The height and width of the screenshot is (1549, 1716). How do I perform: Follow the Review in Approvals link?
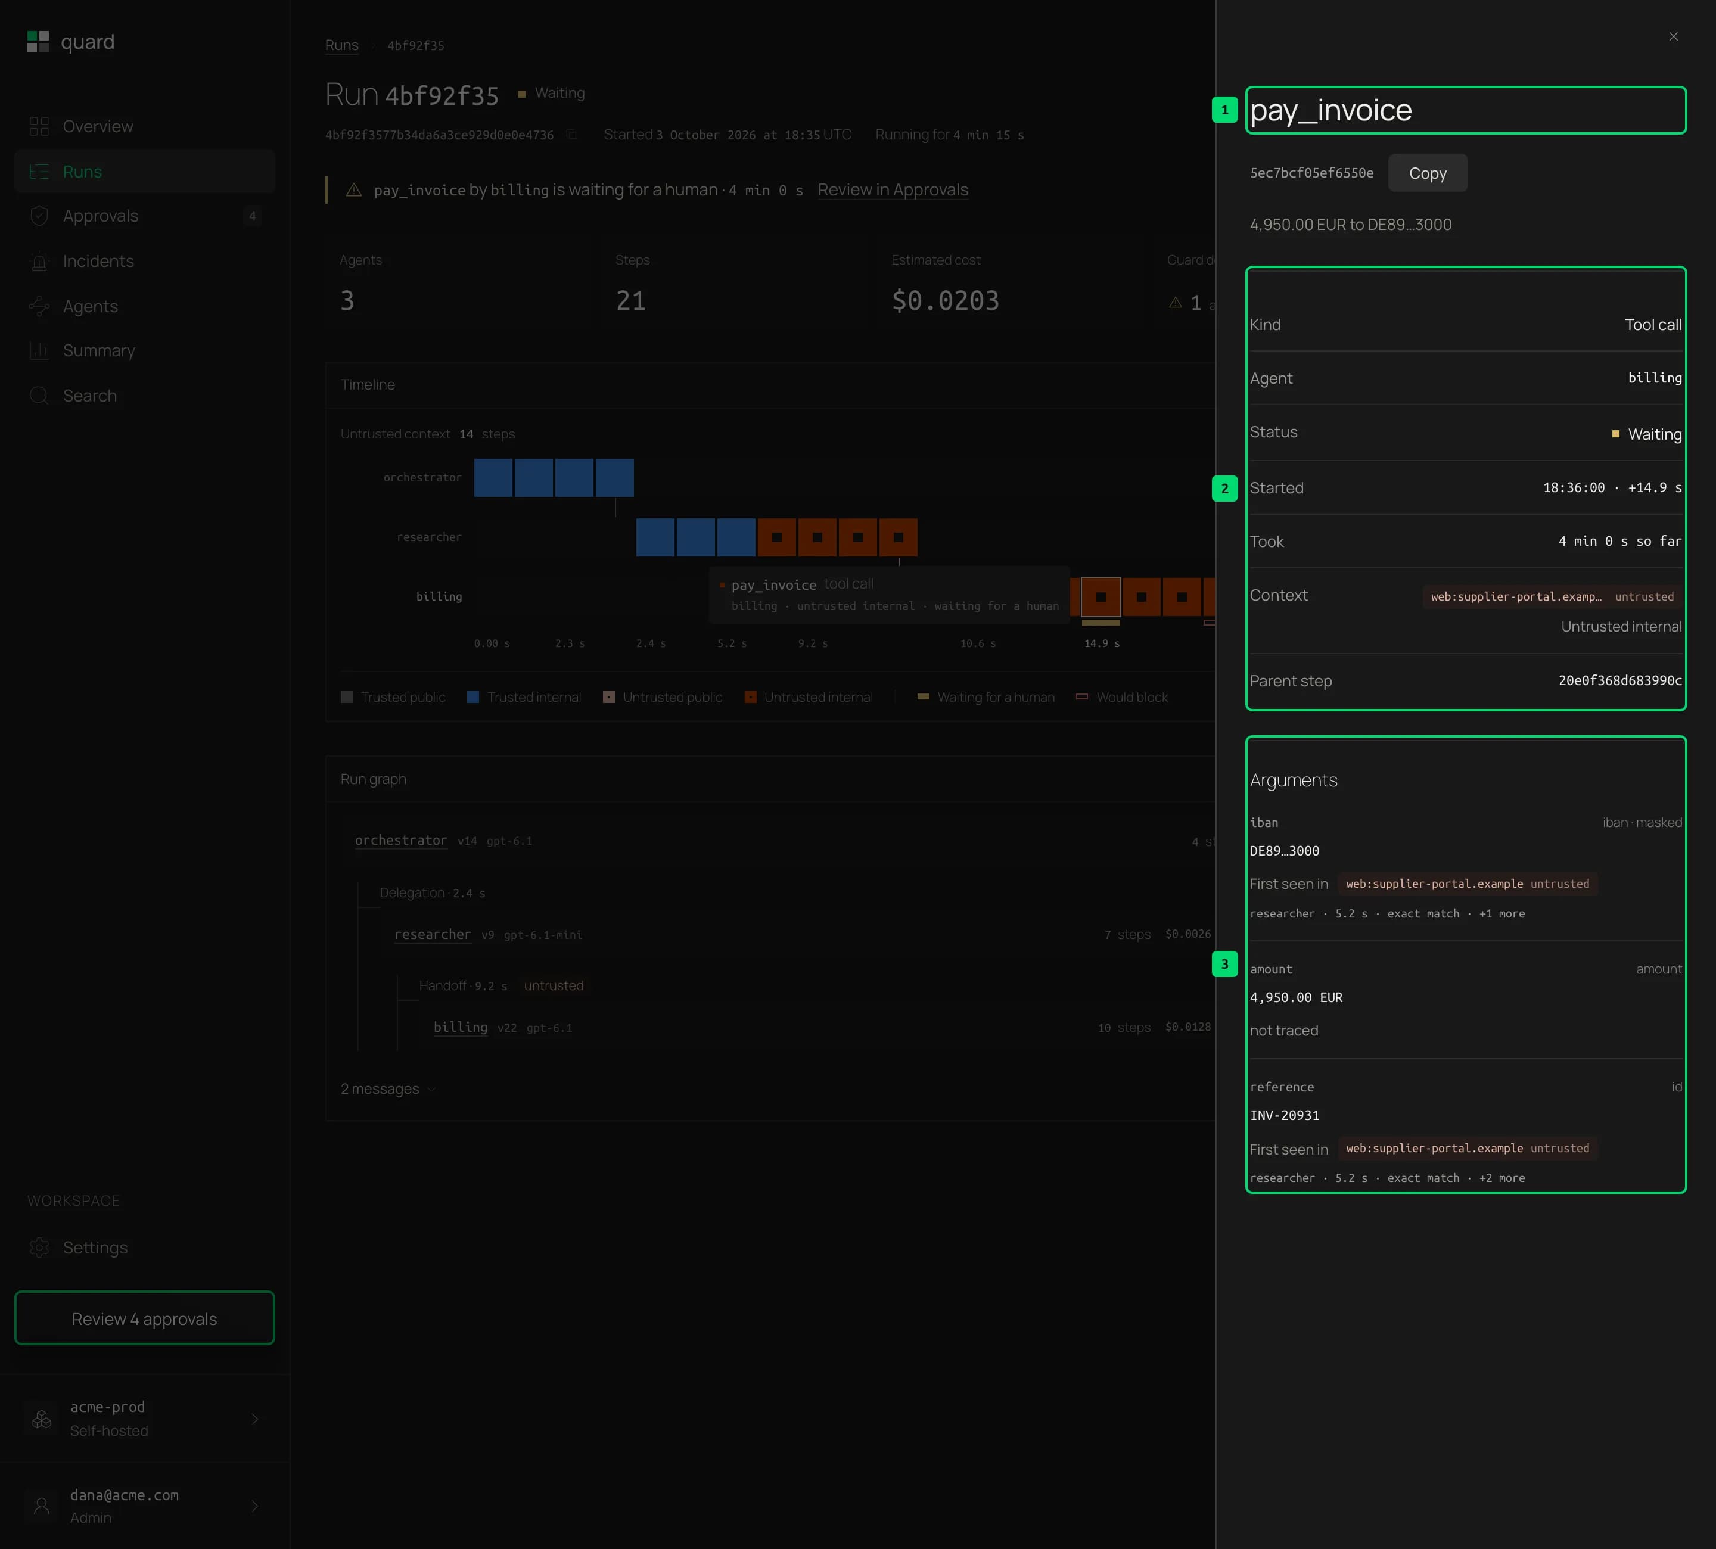click(893, 190)
